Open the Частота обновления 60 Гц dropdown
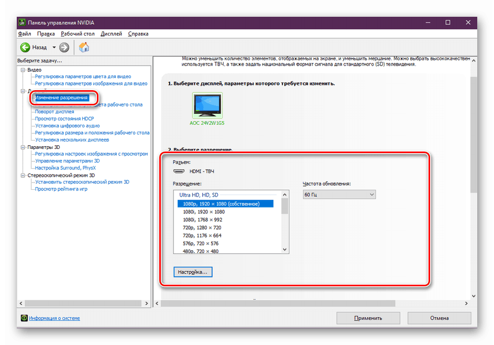Viewport: 494px width, 345px height. [x=339, y=195]
